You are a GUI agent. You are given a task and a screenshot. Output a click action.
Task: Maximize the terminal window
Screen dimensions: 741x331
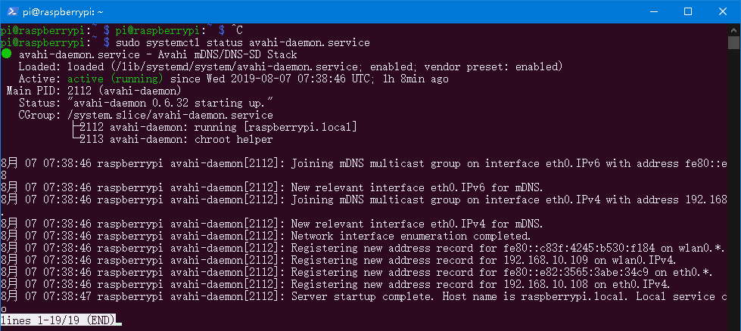[x=688, y=11]
